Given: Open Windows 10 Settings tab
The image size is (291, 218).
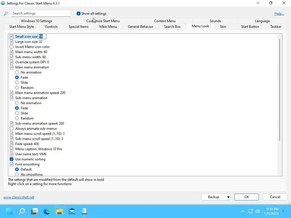Looking at the screenshot, I should [36, 21].
